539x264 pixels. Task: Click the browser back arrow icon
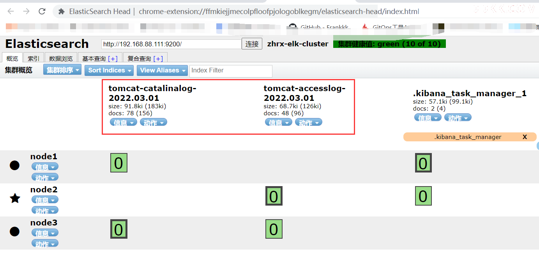(x=11, y=11)
